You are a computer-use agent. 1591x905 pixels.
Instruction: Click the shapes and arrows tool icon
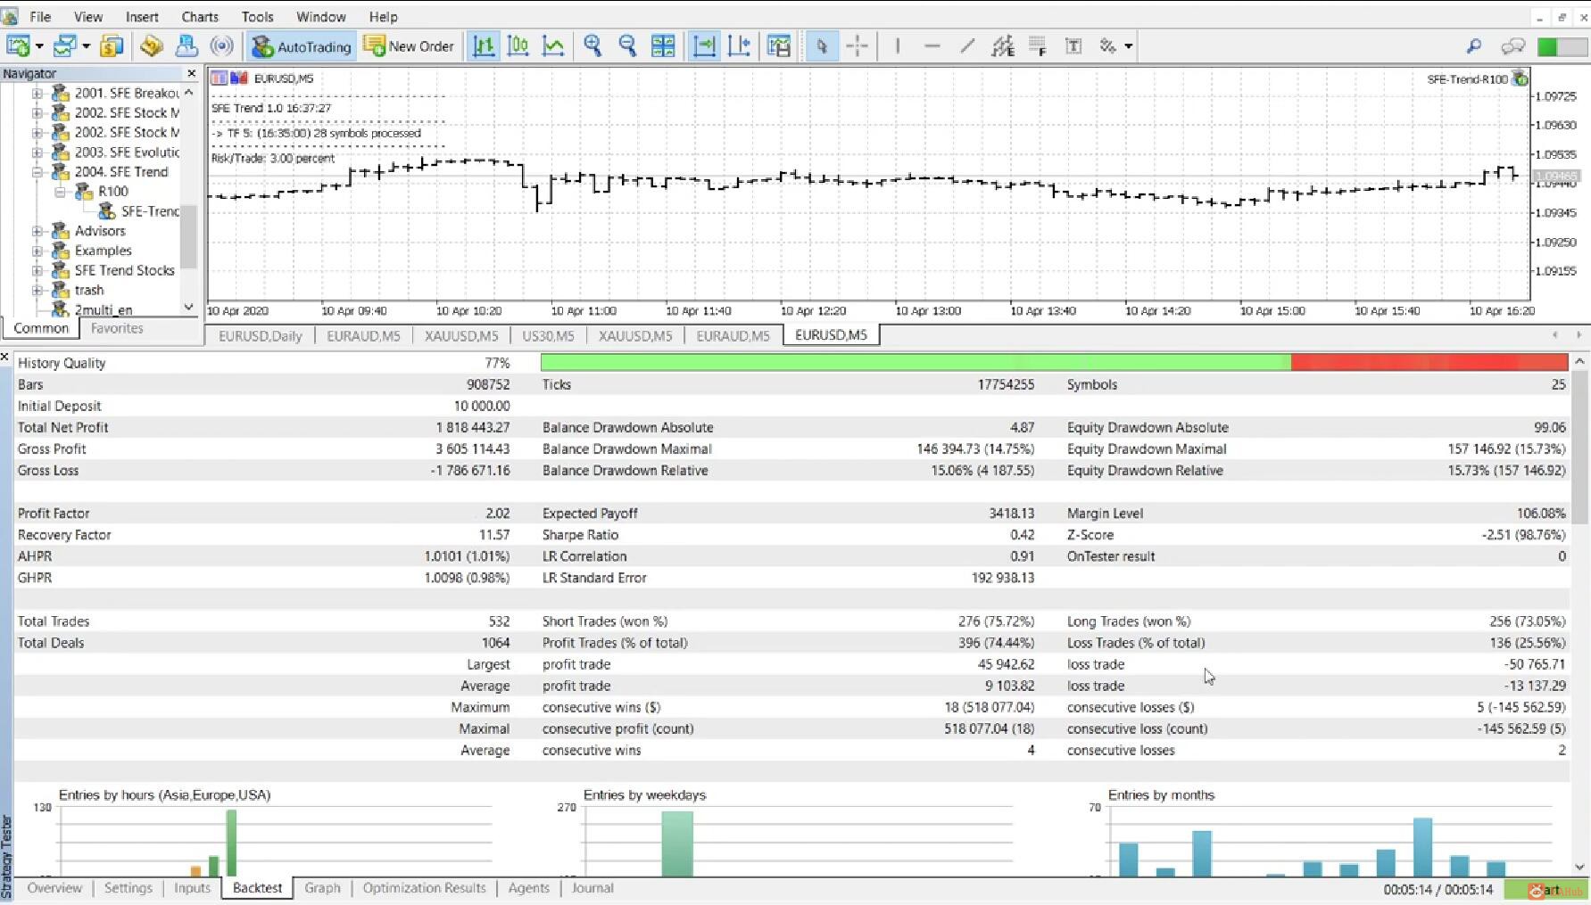pyautogui.click(x=1108, y=46)
